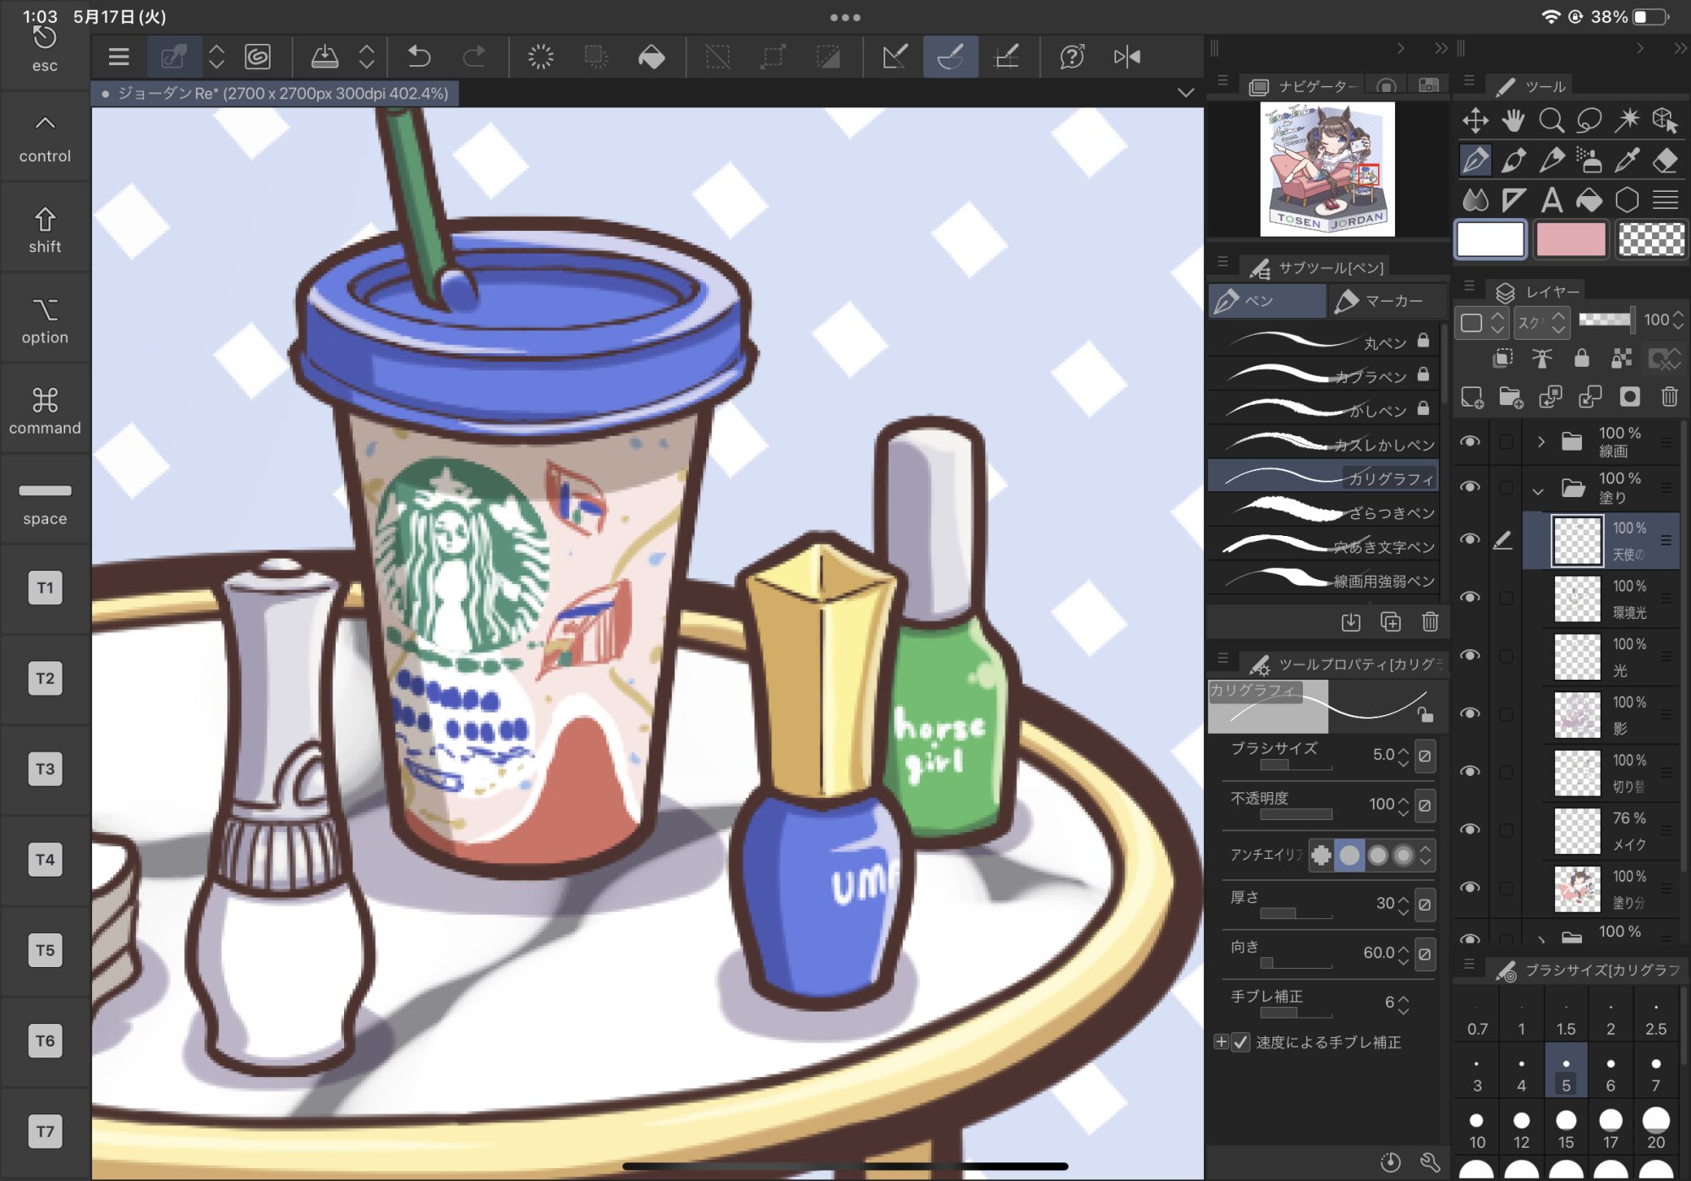This screenshot has width=1691, height=1181.
Task: Open the canvas tab dropdown chevron
Action: (x=1185, y=93)
